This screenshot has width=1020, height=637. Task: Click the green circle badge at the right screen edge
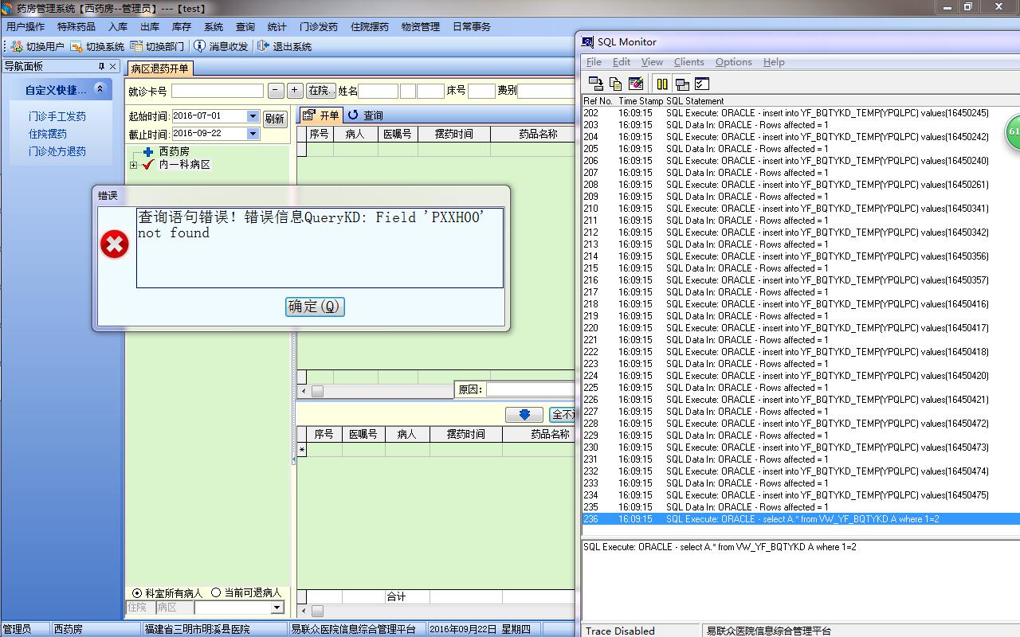tap(1014, 131)
